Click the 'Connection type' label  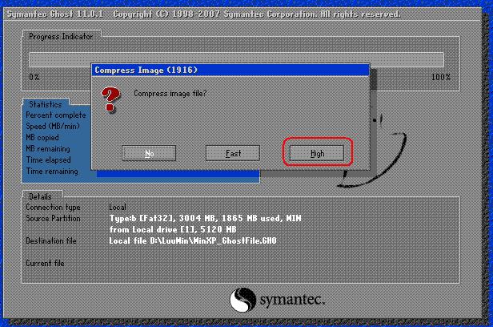53,207
